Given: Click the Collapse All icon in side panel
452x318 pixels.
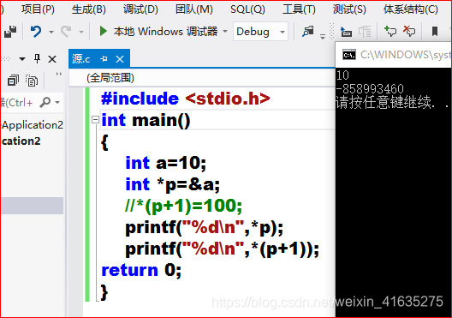Looking at the screenshot, I should [13, 81].
